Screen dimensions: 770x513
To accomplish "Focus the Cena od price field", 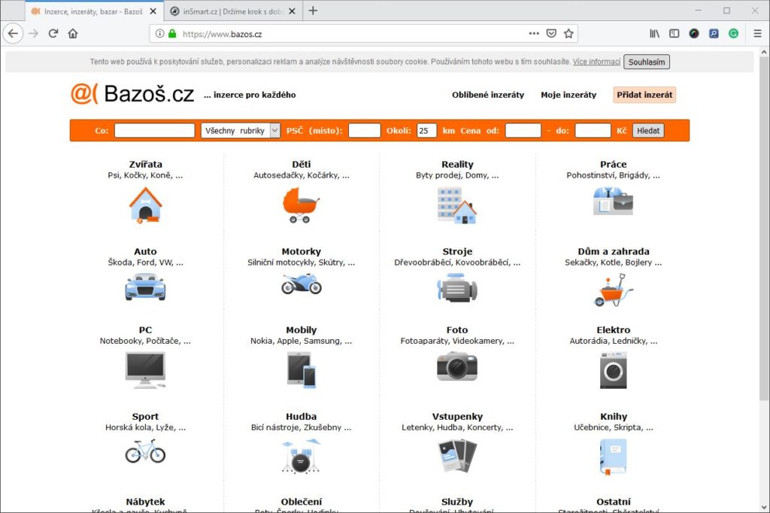I will pos(523,130).
